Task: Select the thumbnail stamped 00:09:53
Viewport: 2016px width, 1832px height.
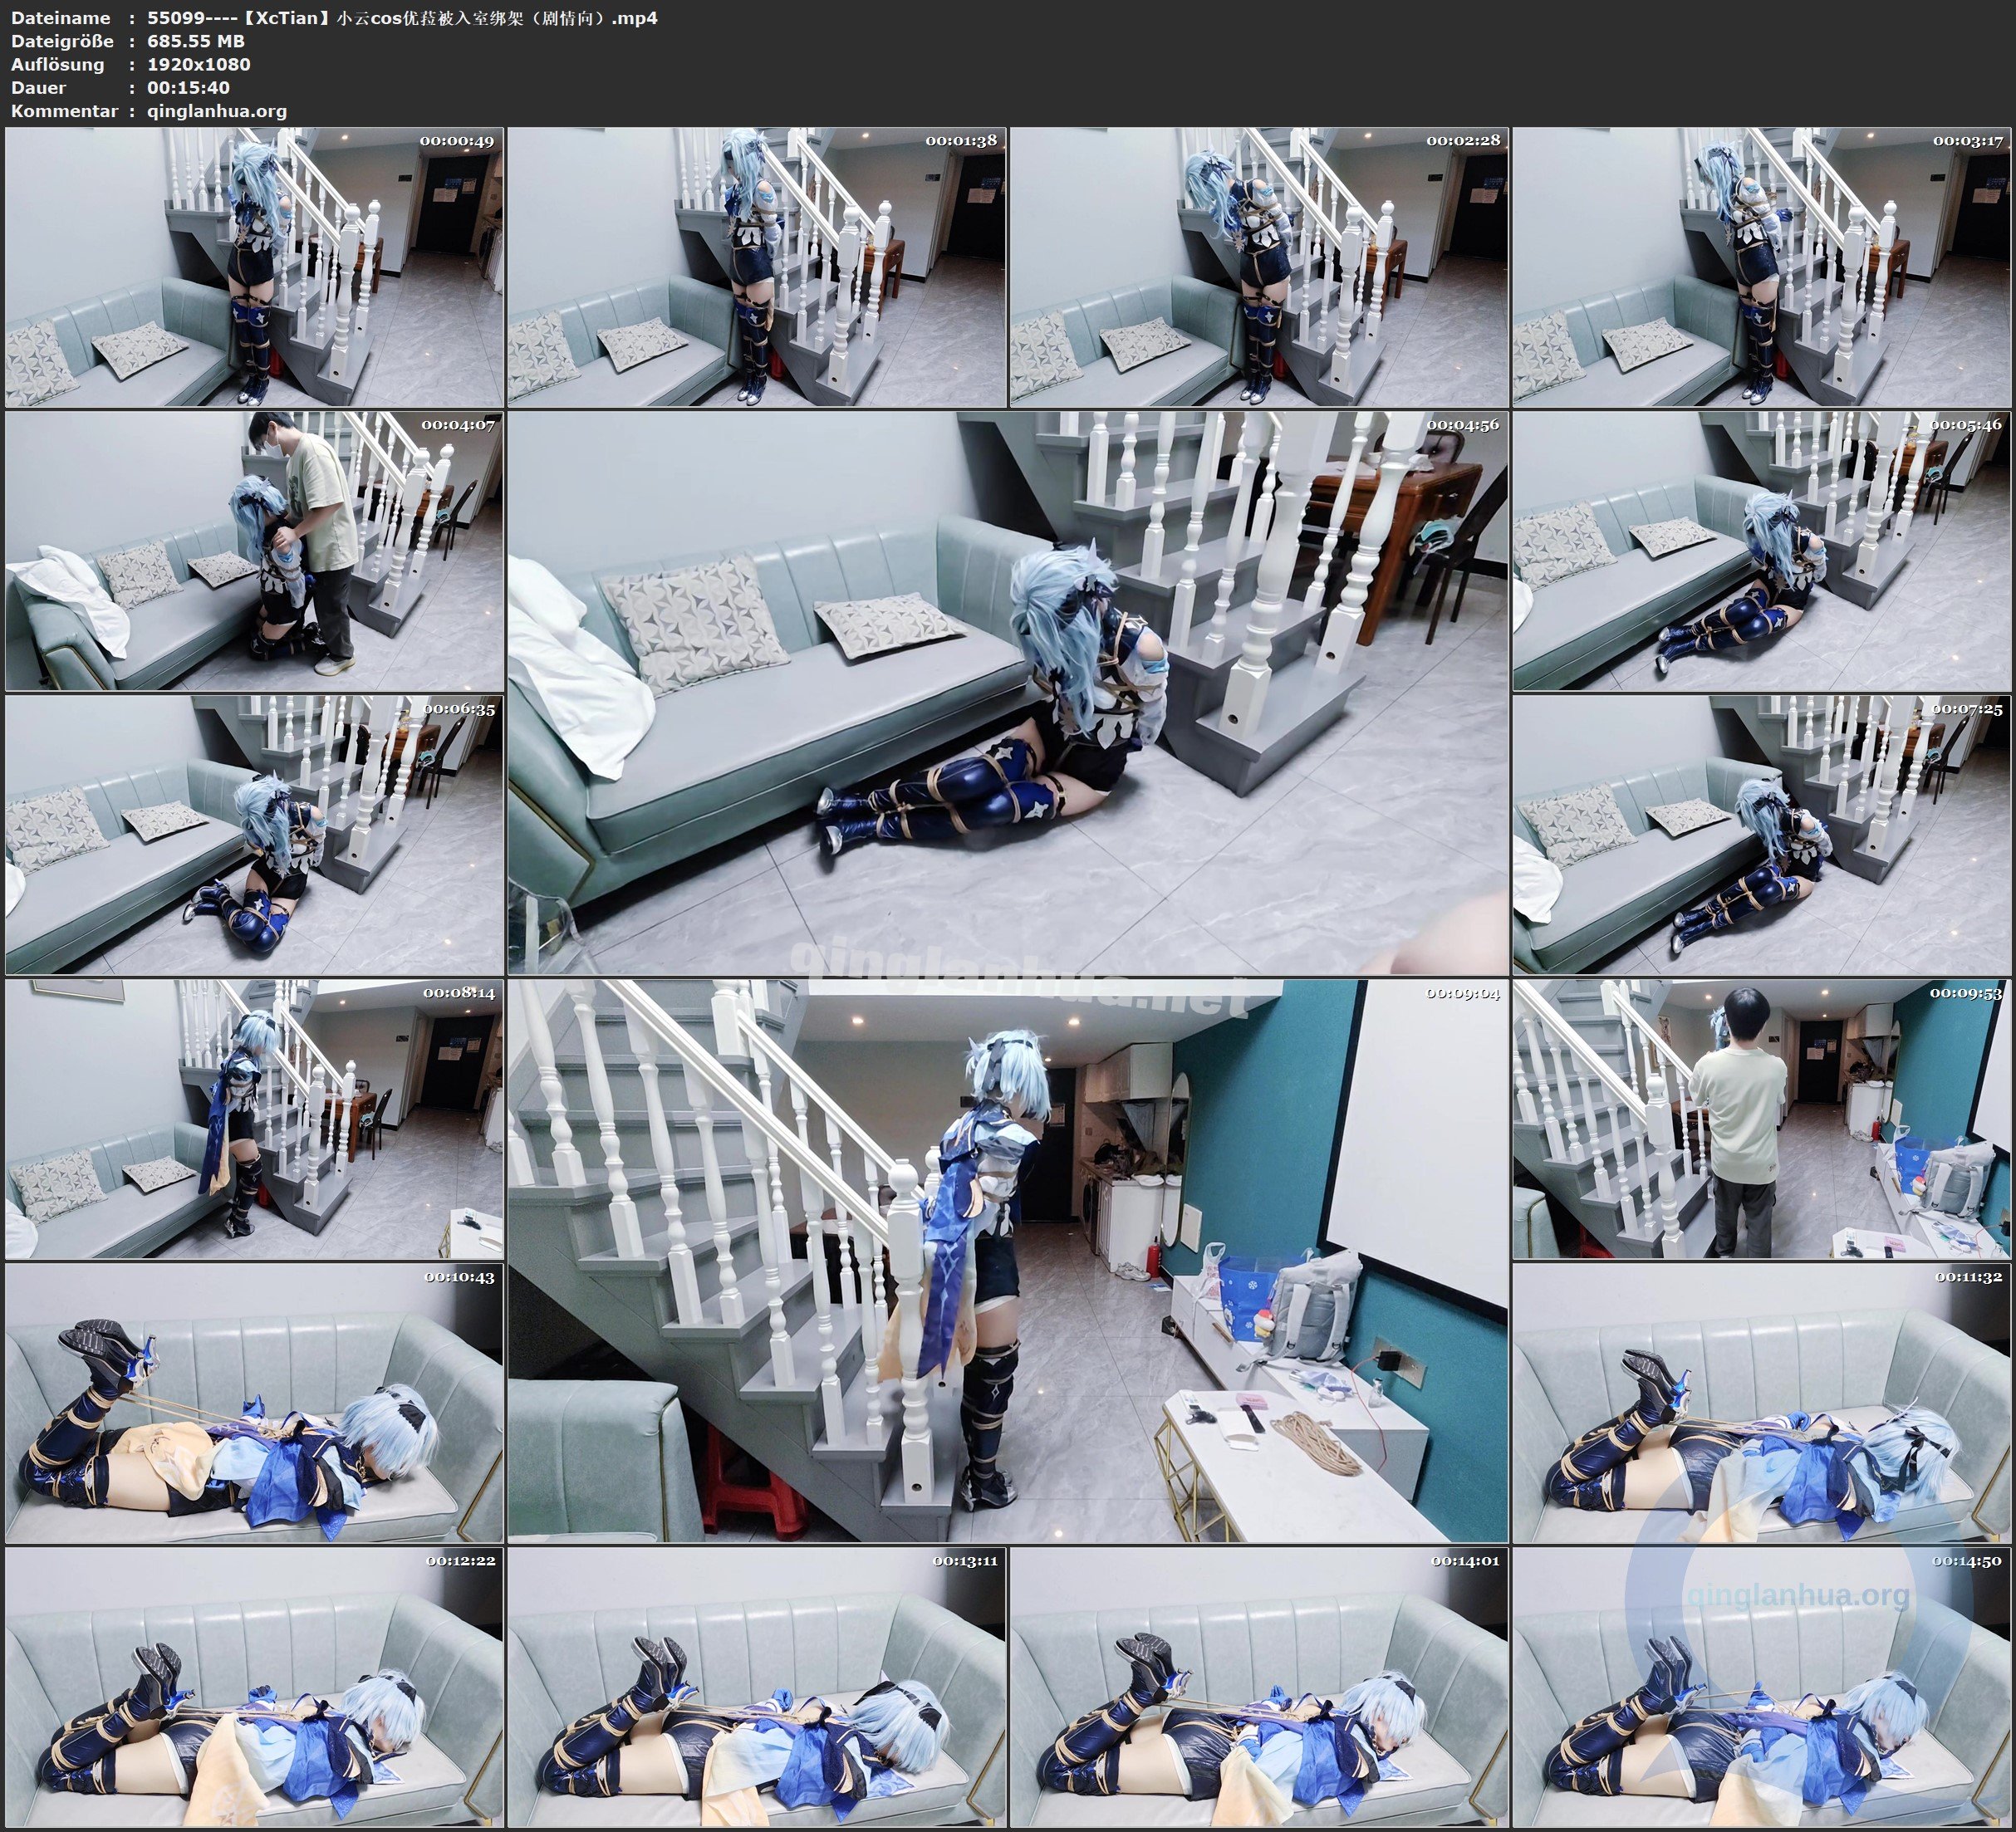Action: 1762,1119
